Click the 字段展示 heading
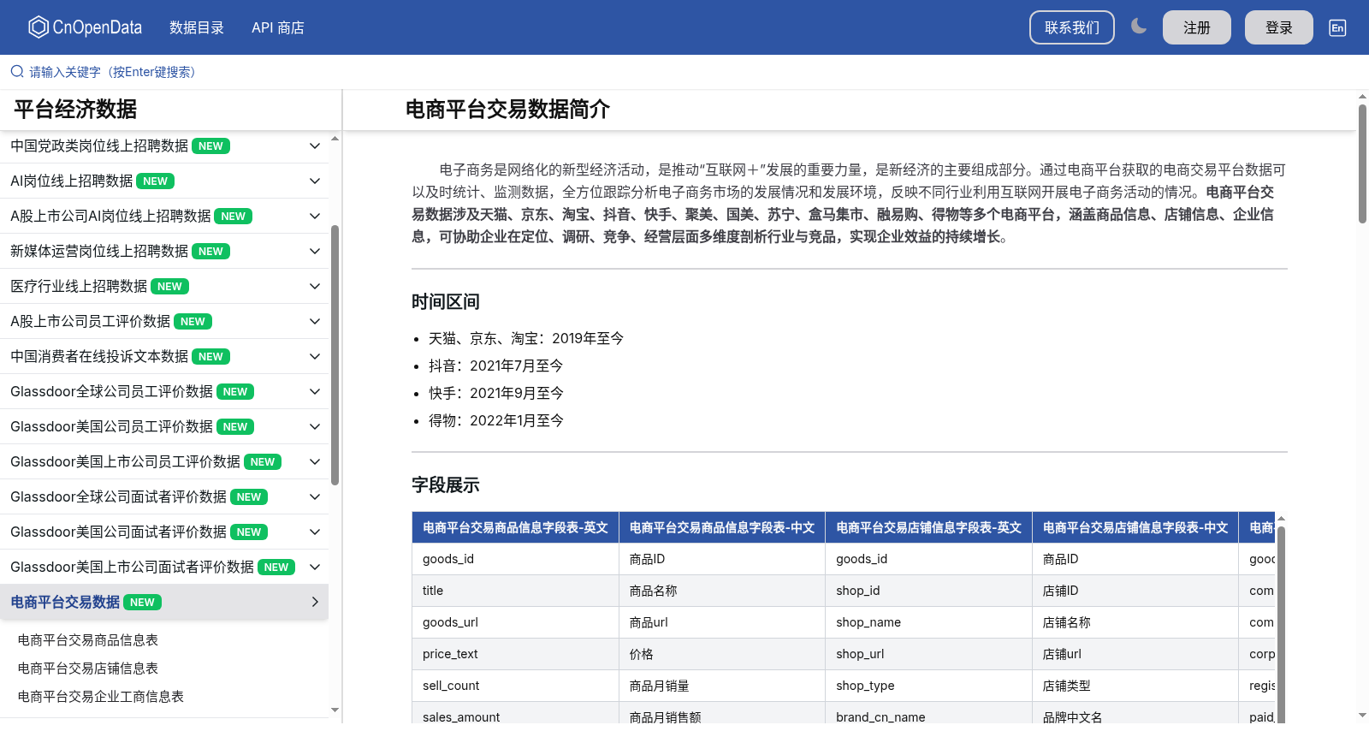Screen dimensions: 1369x737 coord(446,484)
